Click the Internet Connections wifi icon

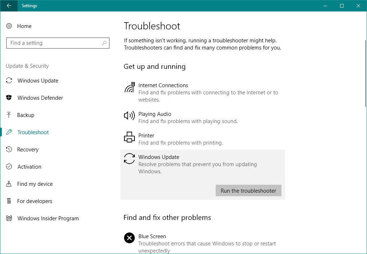[x=129, y=88]
